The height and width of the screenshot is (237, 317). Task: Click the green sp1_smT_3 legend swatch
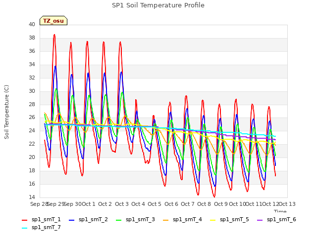119,220
